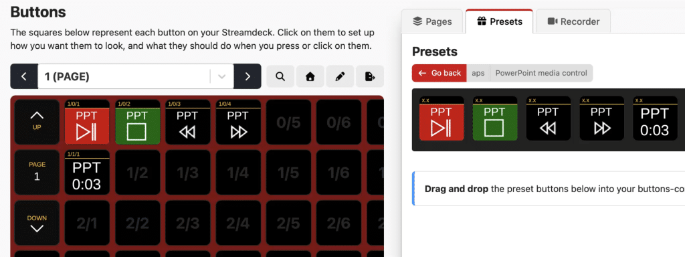The image size is (685, 257).
Task: Select empty grid button 0/5
Action: 288,122
